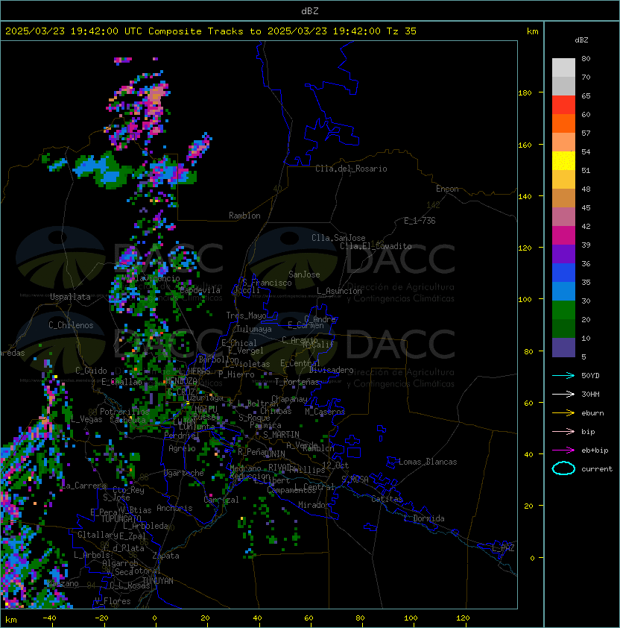The width and height of the screenshot is (620, 628).
Task: Click the 'Potrerillos' map label
Action: click(x=124, y=412)
